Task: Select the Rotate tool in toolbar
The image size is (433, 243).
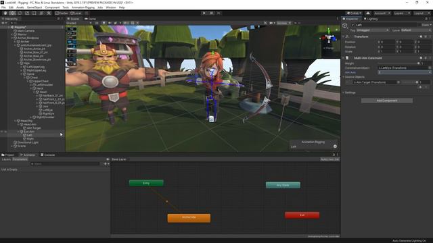Action: tap(20, 13)
